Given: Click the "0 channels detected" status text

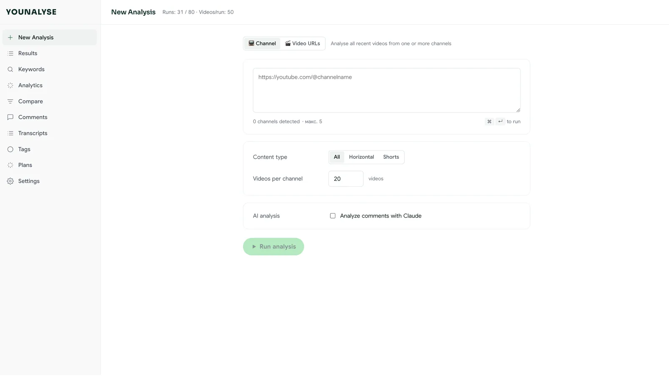Looking at the screenshot, I should coord(276,122).
